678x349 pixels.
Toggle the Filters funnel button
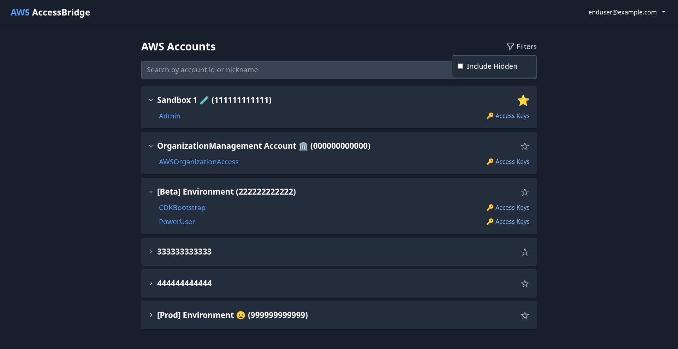[x=522, y=47]
